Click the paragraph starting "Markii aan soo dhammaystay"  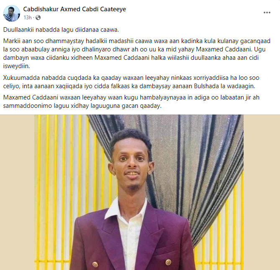pyautogui.click(x=137, y=53)
